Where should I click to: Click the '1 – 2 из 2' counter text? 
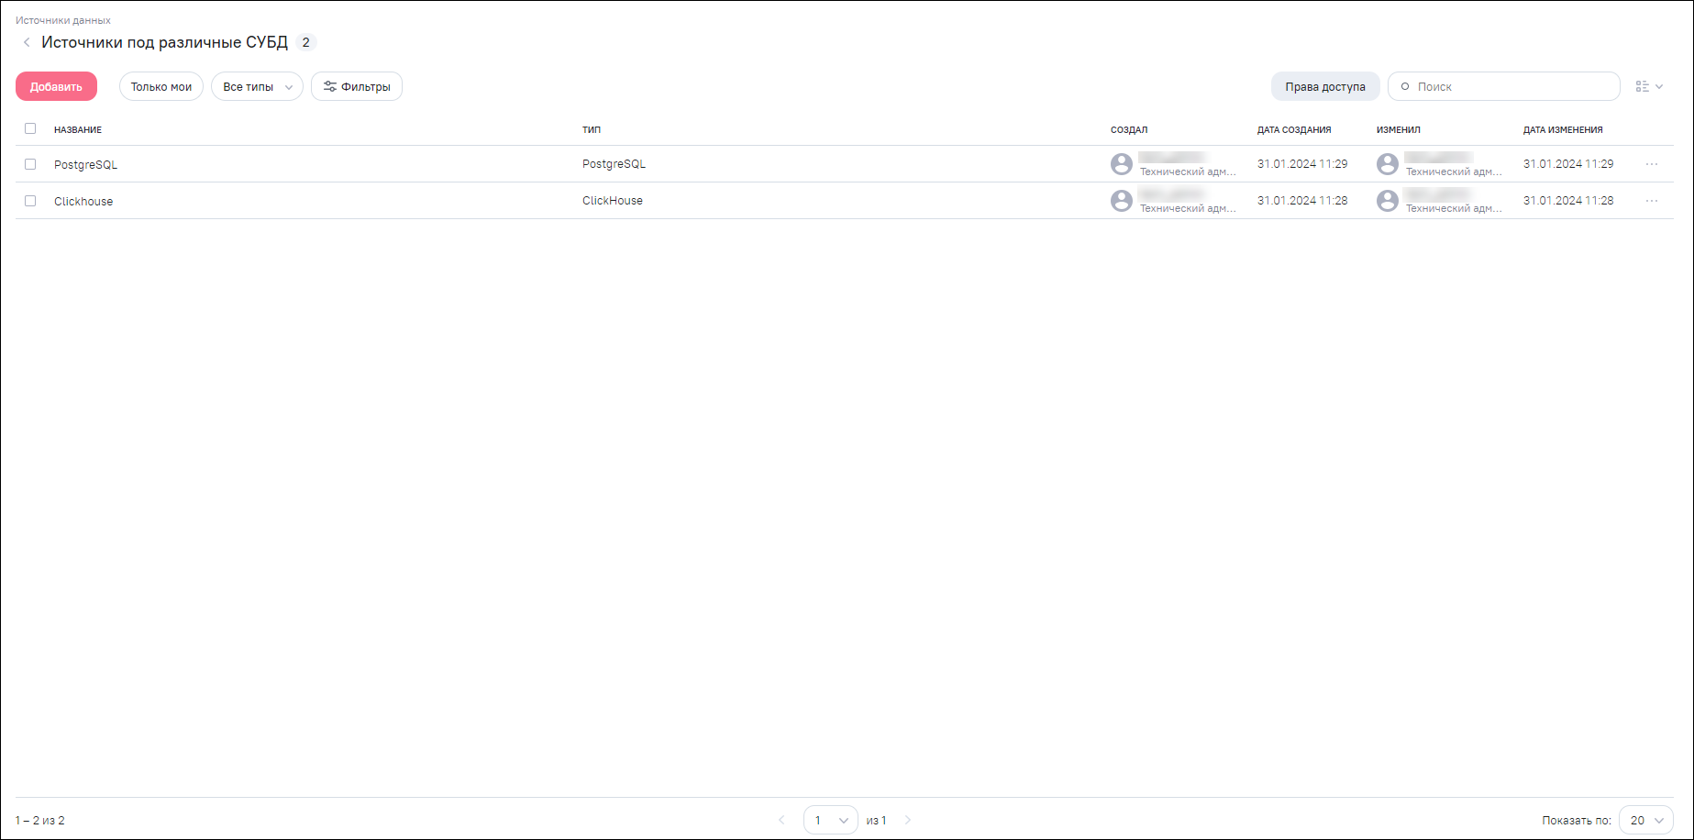click(40, 821)
